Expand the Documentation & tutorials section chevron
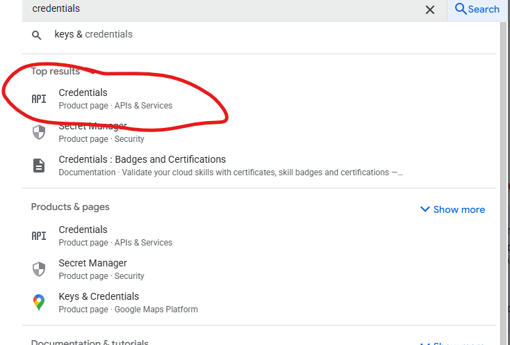The width and height of the screenshot is (510, 345). tap(425, 342)
